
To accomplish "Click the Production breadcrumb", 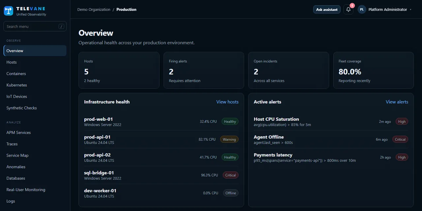I will [126, 10].
